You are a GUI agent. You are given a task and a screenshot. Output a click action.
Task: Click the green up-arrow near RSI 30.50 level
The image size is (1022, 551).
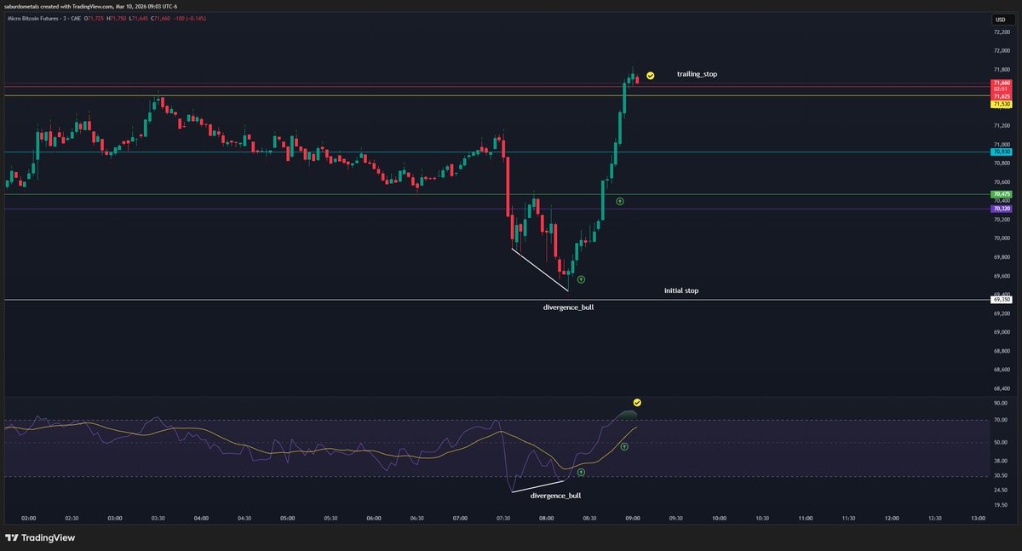pyautogui.click(x=581, y=472)
